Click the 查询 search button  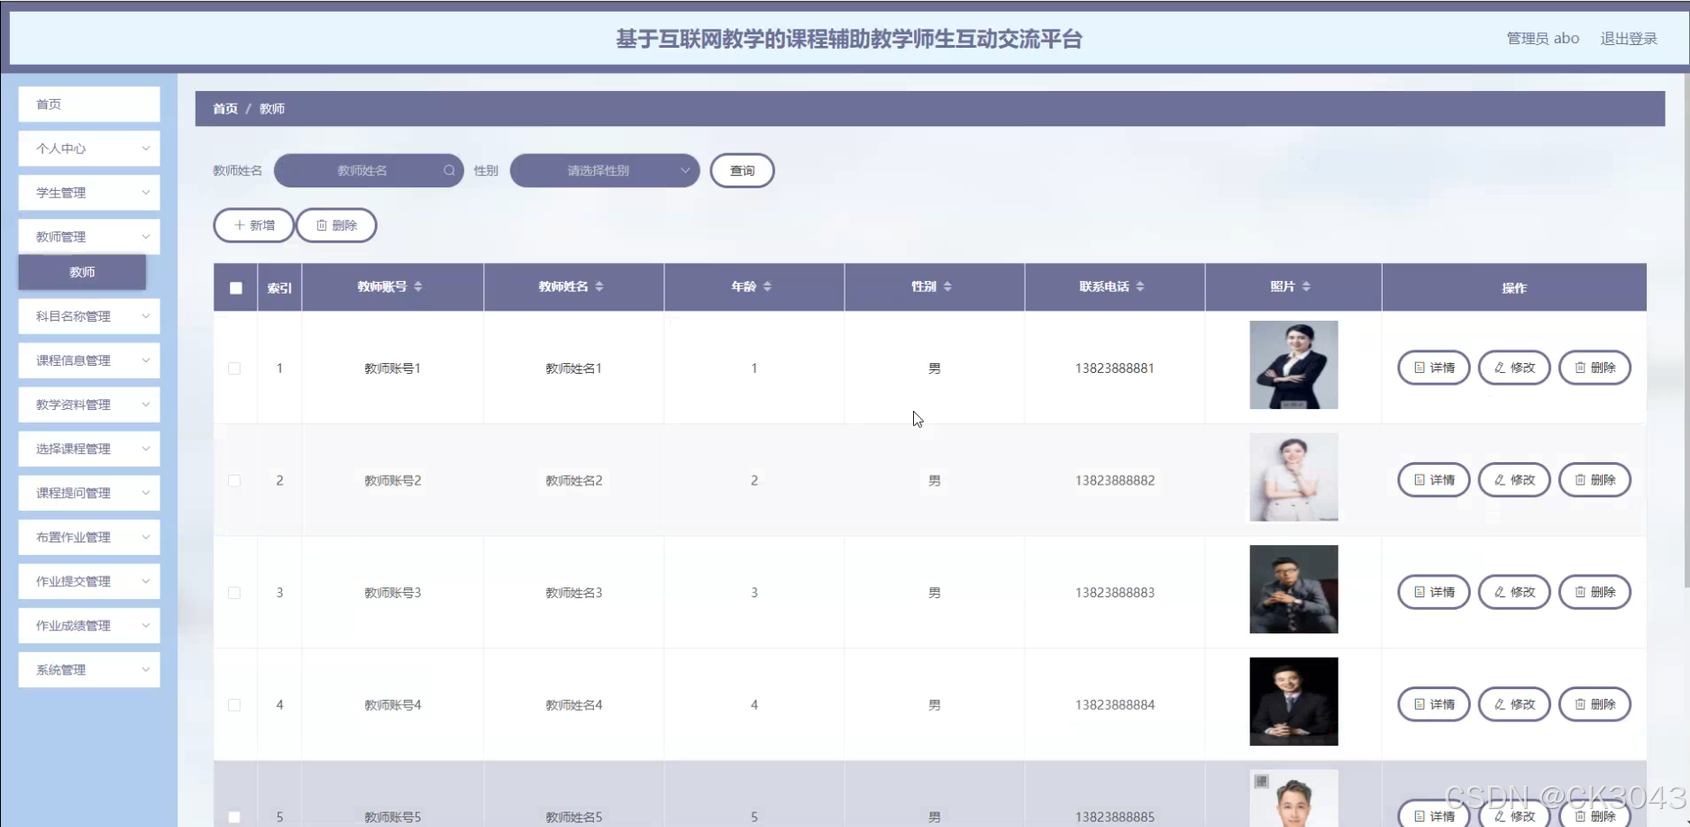coord(742,170)
